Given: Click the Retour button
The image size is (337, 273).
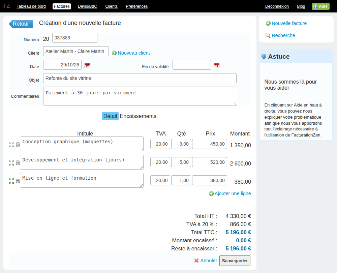Looking at the screenshot, I should 21,24.
